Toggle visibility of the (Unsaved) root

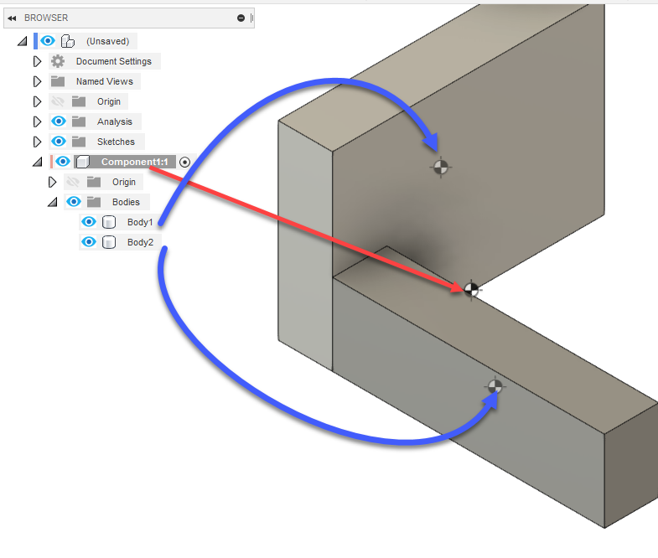48,41
